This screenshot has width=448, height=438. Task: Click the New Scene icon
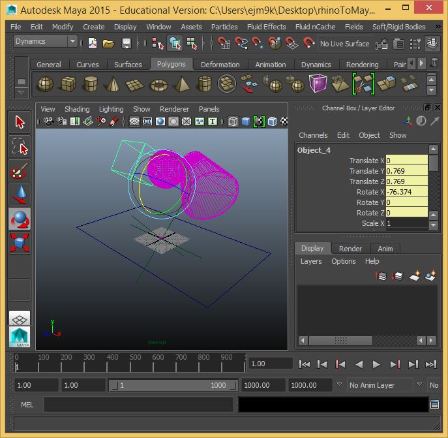pos(93,44)
